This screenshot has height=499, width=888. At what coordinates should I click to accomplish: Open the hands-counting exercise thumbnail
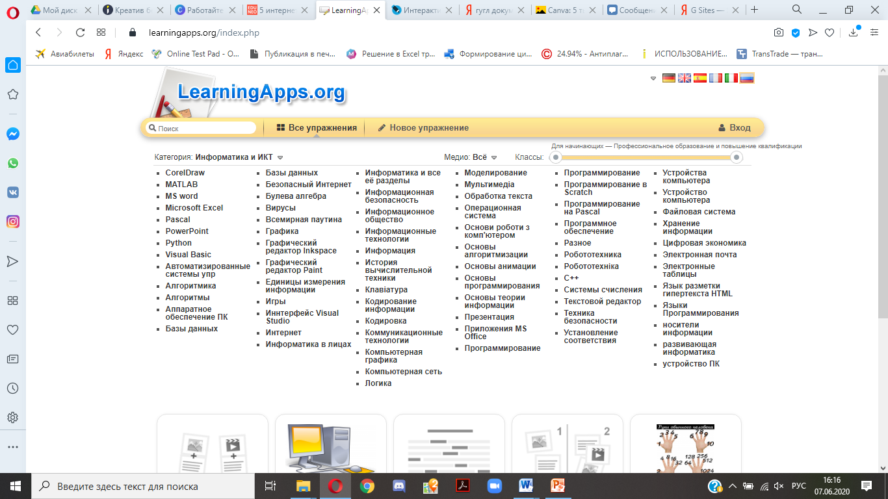click(686, 444)
